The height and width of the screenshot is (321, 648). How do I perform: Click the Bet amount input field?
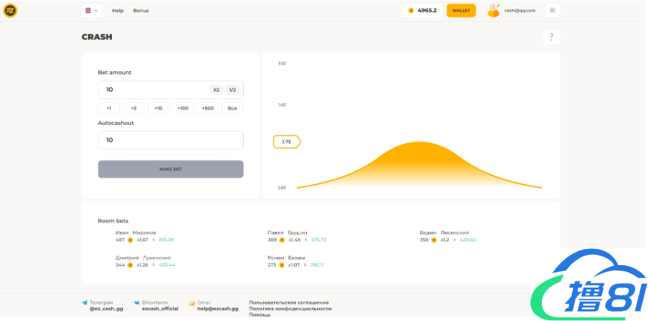tap(153, 89)
